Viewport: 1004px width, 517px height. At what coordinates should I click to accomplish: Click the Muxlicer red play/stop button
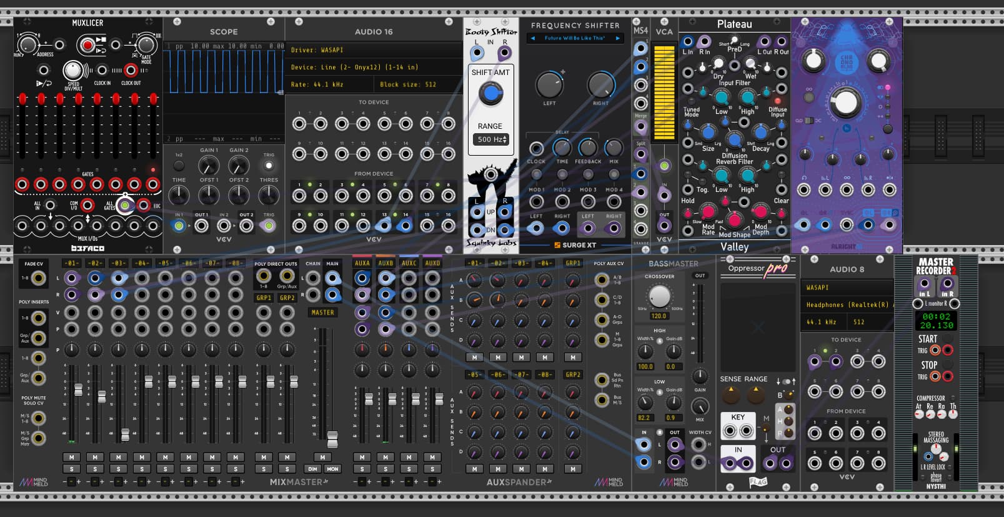88,45
